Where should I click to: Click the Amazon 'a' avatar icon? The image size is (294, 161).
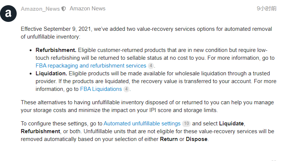click(9, 14)
